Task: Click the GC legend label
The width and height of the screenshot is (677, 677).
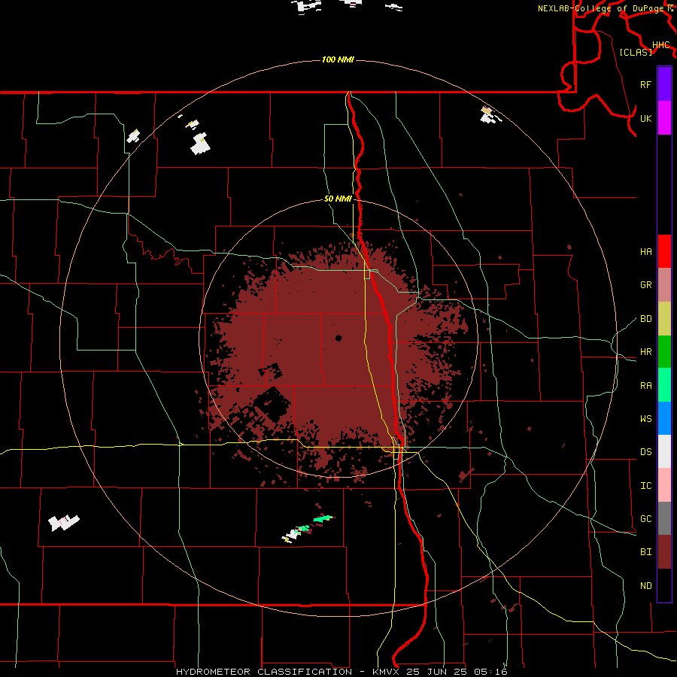Action: pyautogui.click(x=646, y=519)
